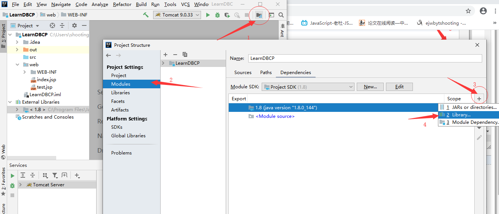
Task: Click the grey stop icon in main toolbar
Action: pyautogui.click(x=246, y=15)
